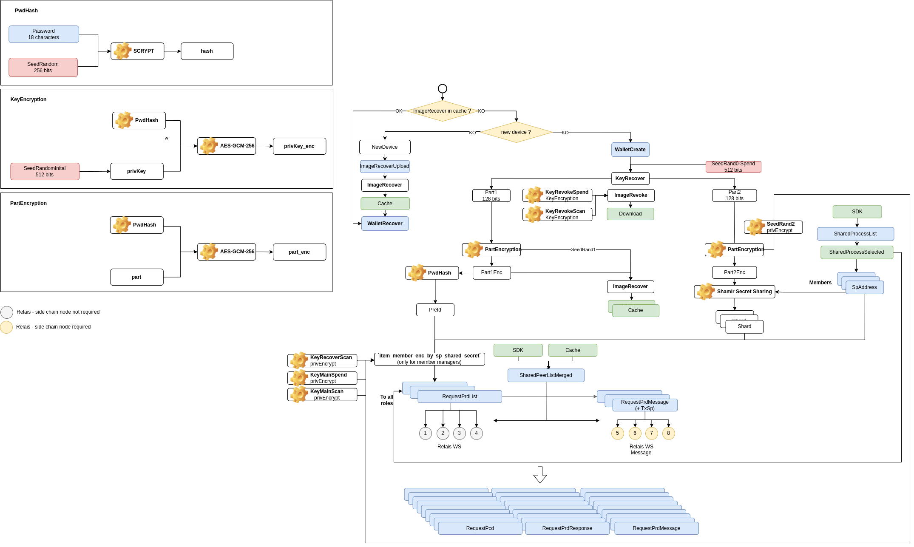Image resolution: width=914 pixels, height=547 pixels.
Task: Click the start circle above ImageRecover decision
Action: coord(443,88)
